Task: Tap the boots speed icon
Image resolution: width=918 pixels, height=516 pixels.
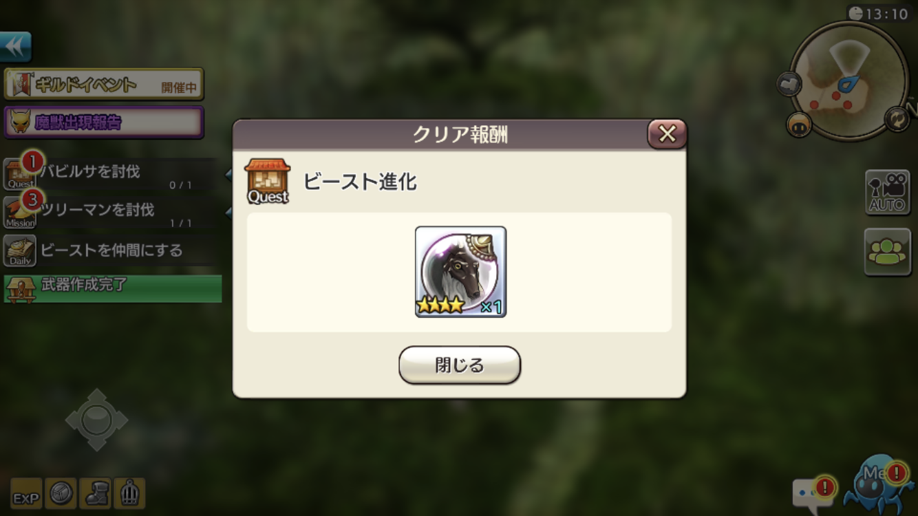Action: click(96, 493)
